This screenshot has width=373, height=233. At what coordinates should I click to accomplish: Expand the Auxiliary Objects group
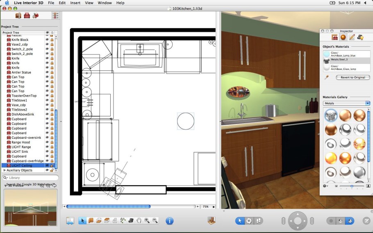point(5,170)
